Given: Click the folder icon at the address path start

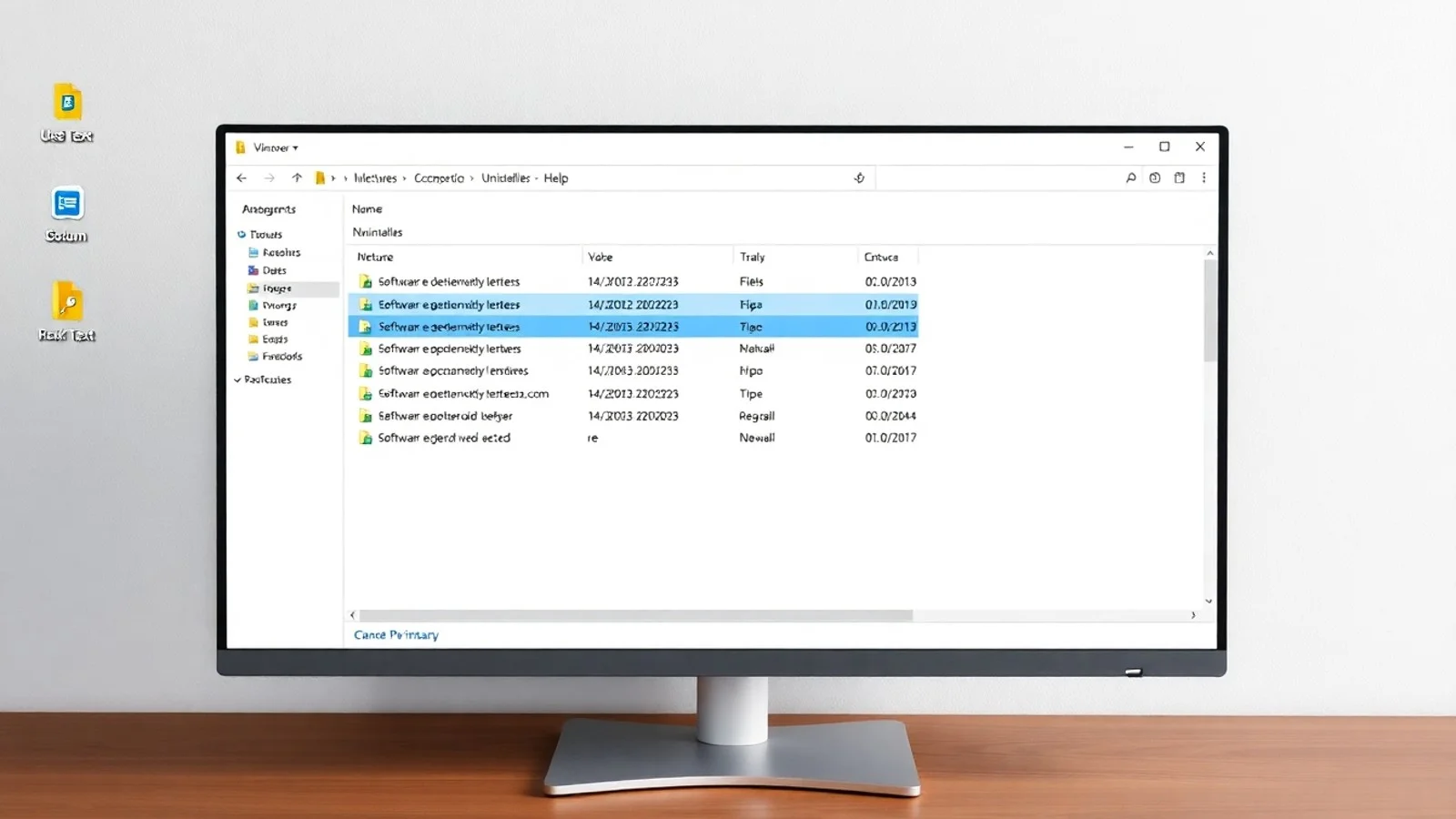Looking at the screenshot, I should pos(319,178).
